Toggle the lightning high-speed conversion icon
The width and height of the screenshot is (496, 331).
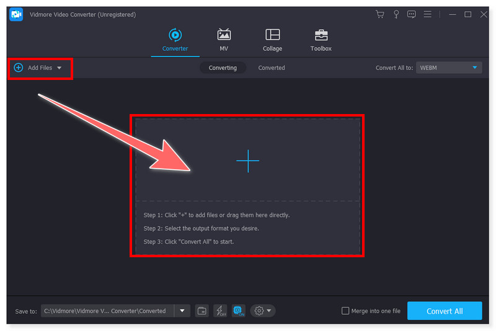click(219, 311)
